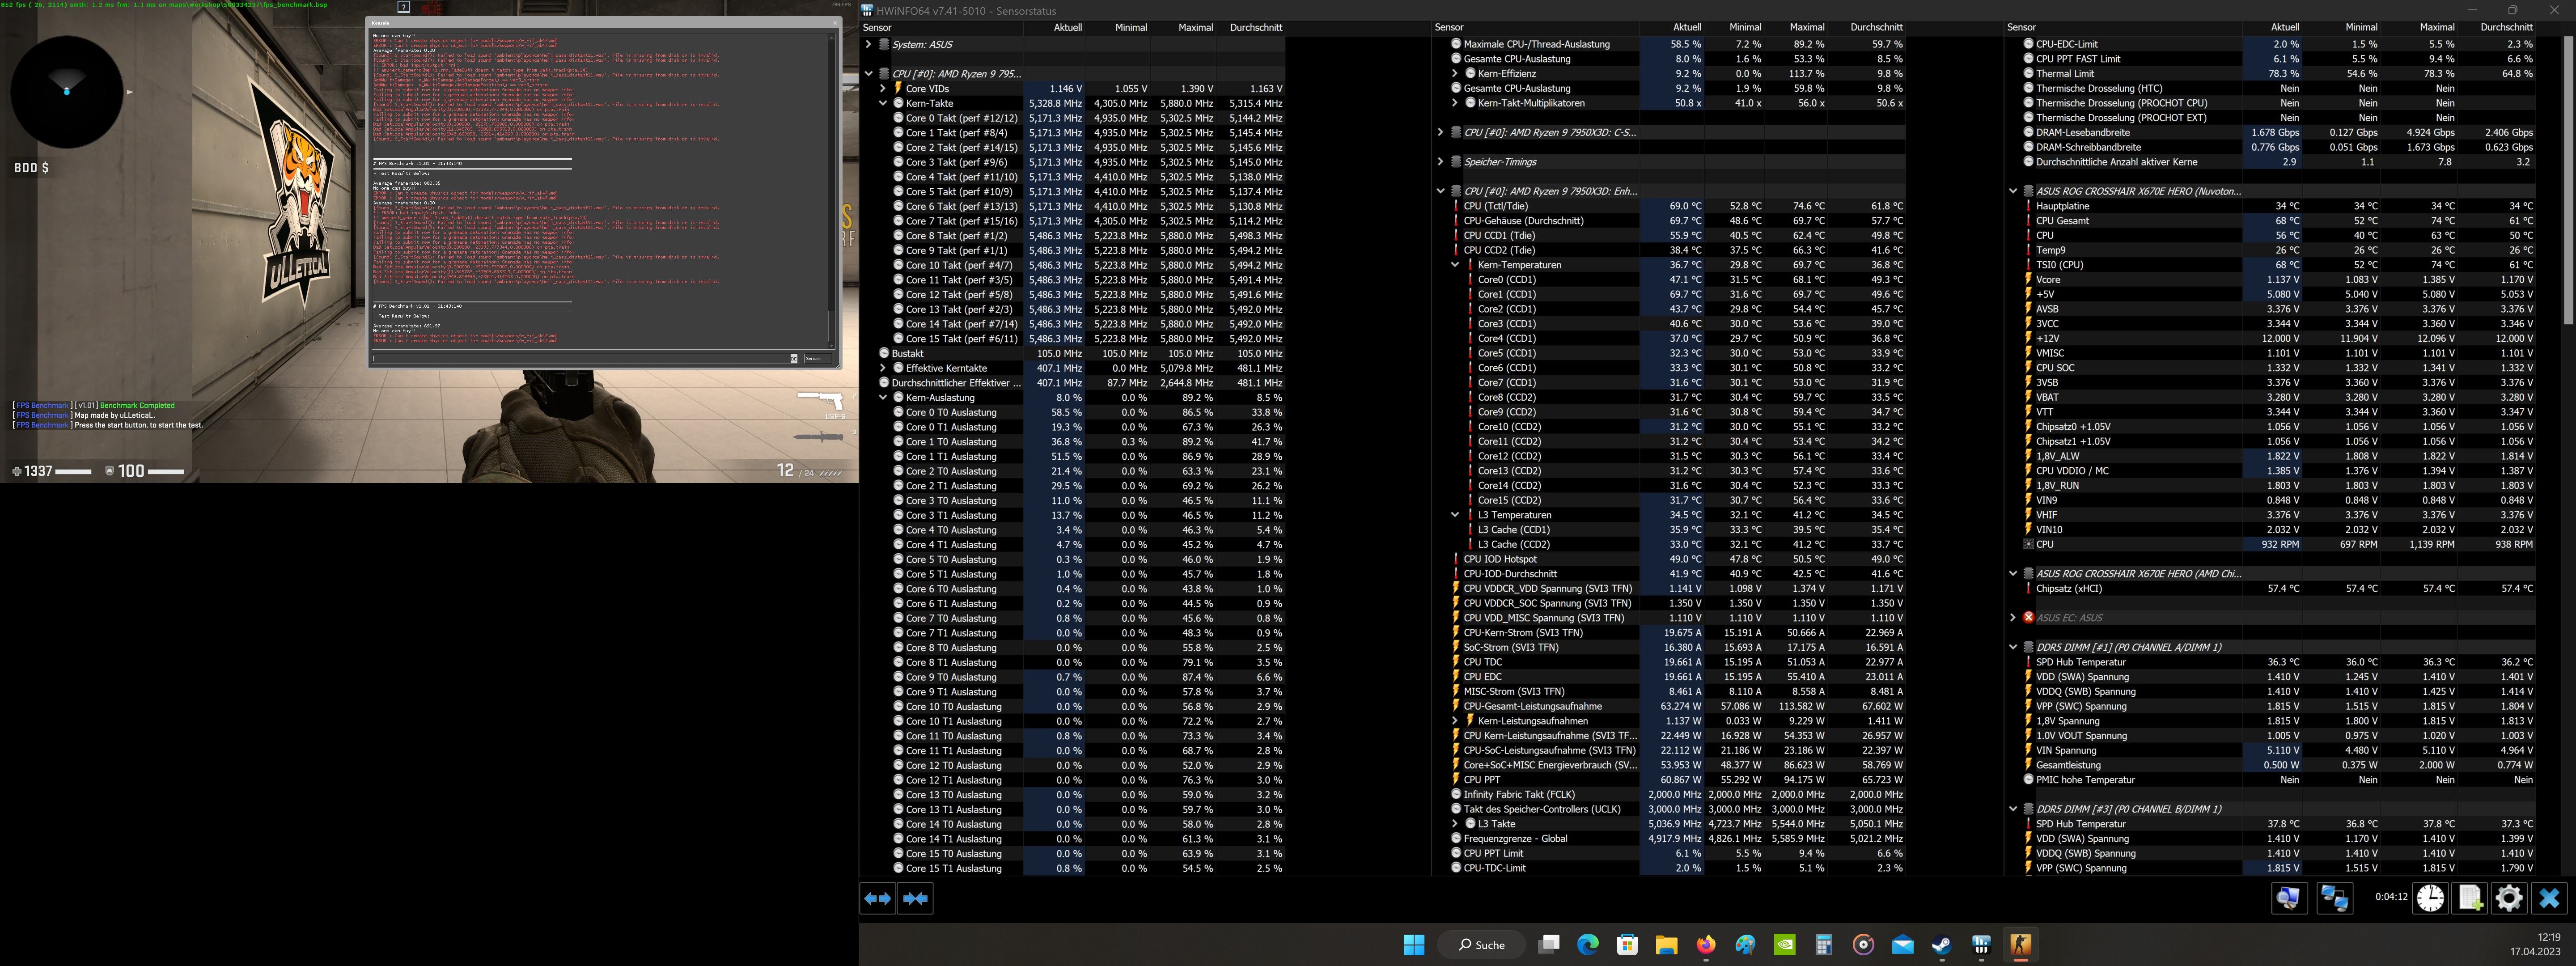The image size is (2576, 966).
Task: Click the HWiNFO collapse-columns arrows icon
Action: point(915,898)
